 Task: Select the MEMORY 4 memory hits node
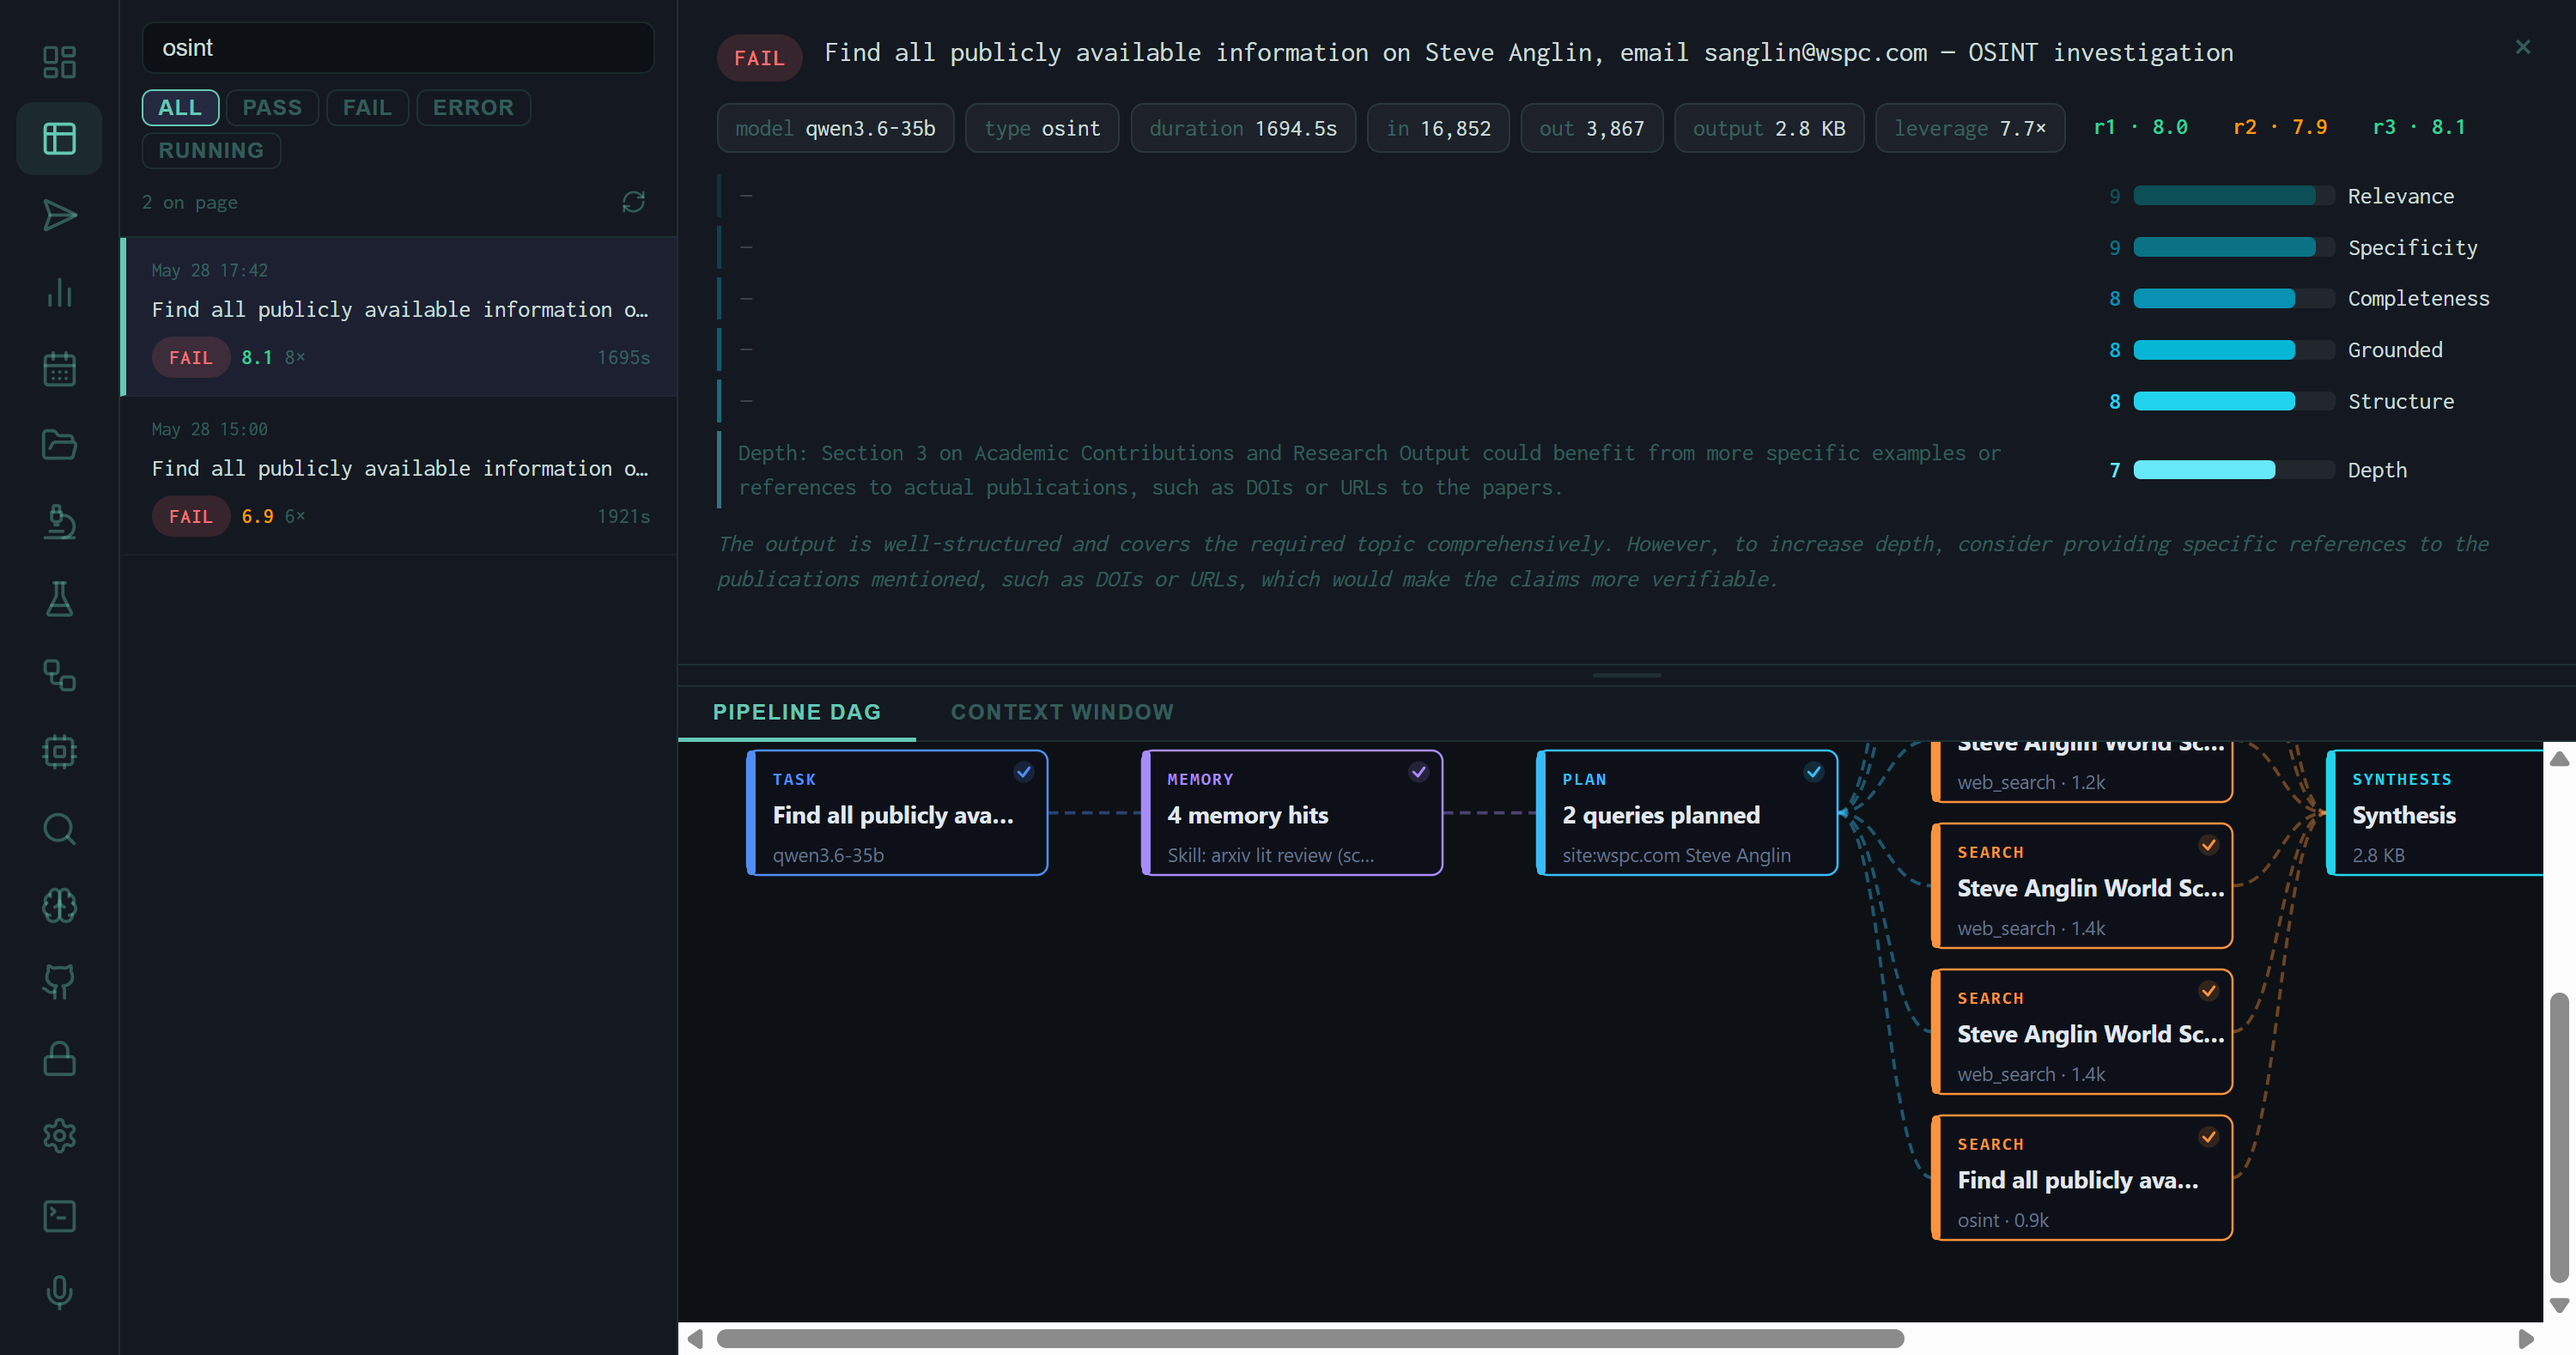coord(1292,813)
